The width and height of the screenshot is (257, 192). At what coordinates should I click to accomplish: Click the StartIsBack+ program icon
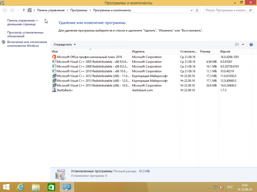54,90
